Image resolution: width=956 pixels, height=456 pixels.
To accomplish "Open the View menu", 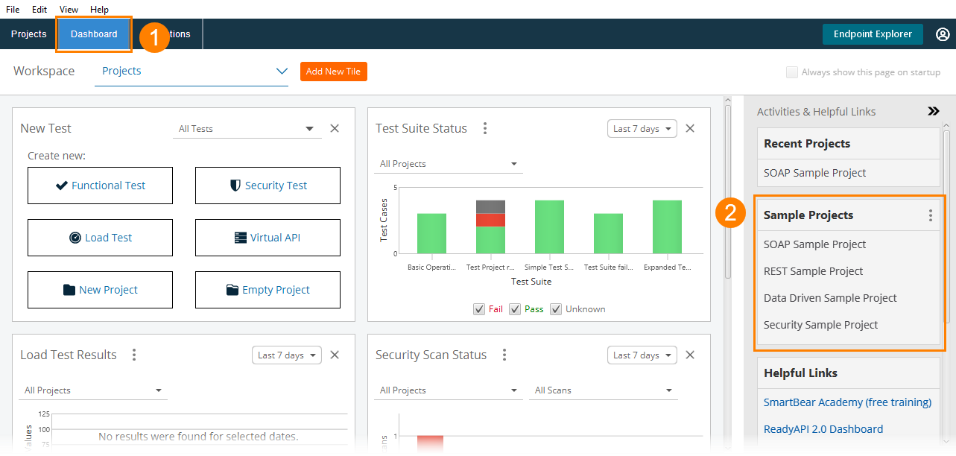I will 69,10.
